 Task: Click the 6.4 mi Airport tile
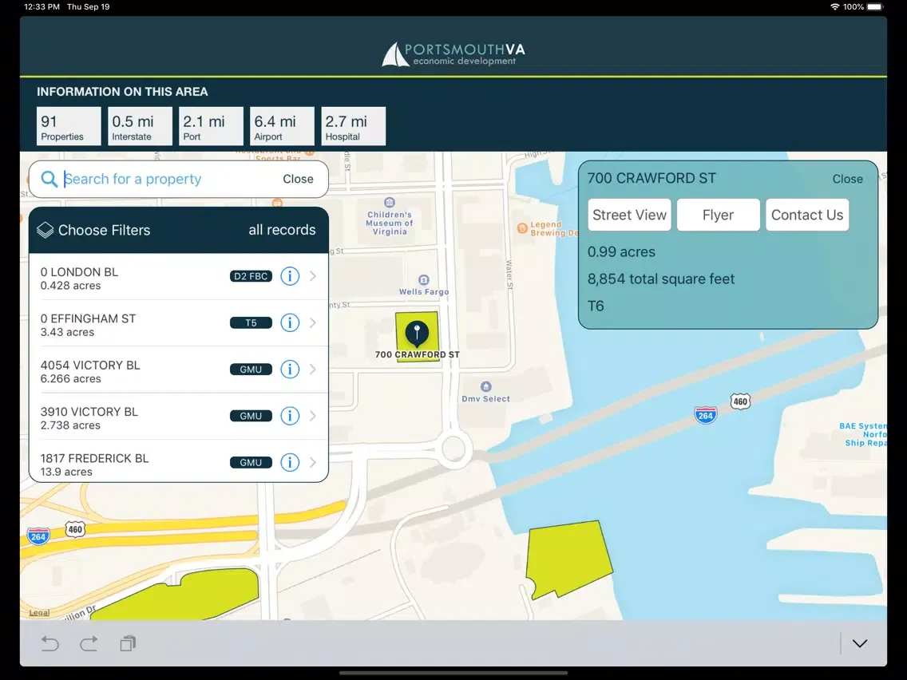click(x=283, y=126)
